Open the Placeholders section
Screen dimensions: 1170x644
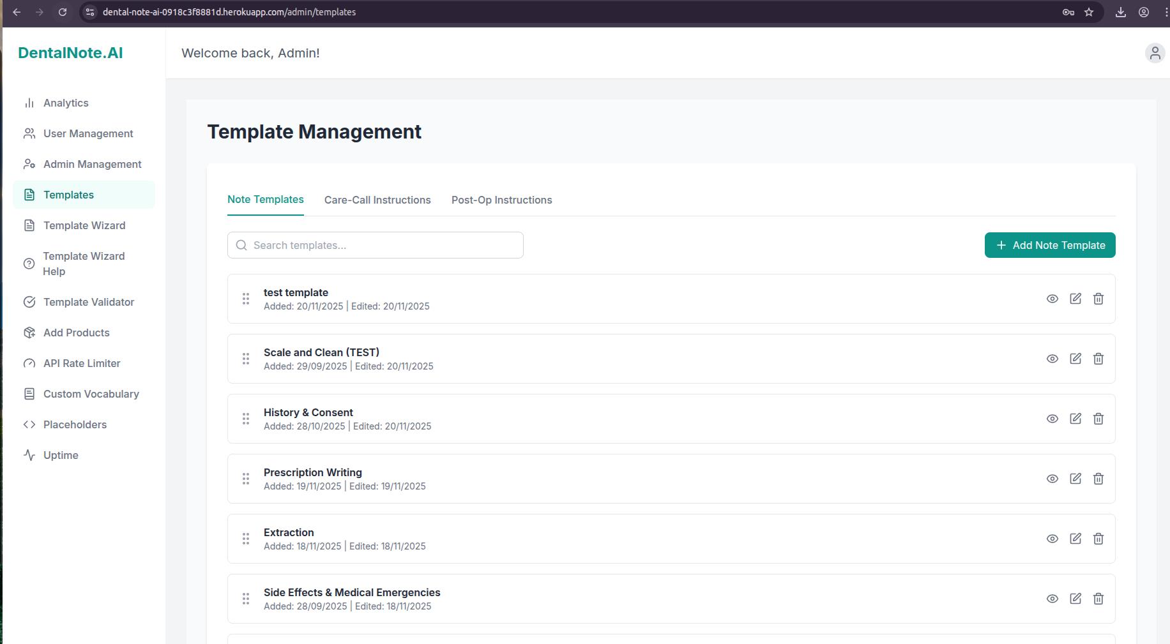[75, 424]
